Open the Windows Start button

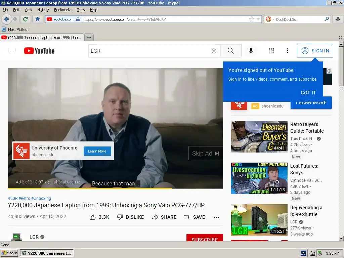pyautogui.click(x=9, y=253)
